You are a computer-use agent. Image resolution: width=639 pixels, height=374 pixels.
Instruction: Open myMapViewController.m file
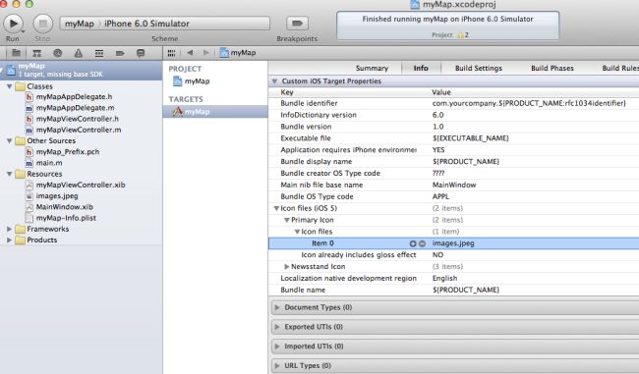tap(79, 130)
